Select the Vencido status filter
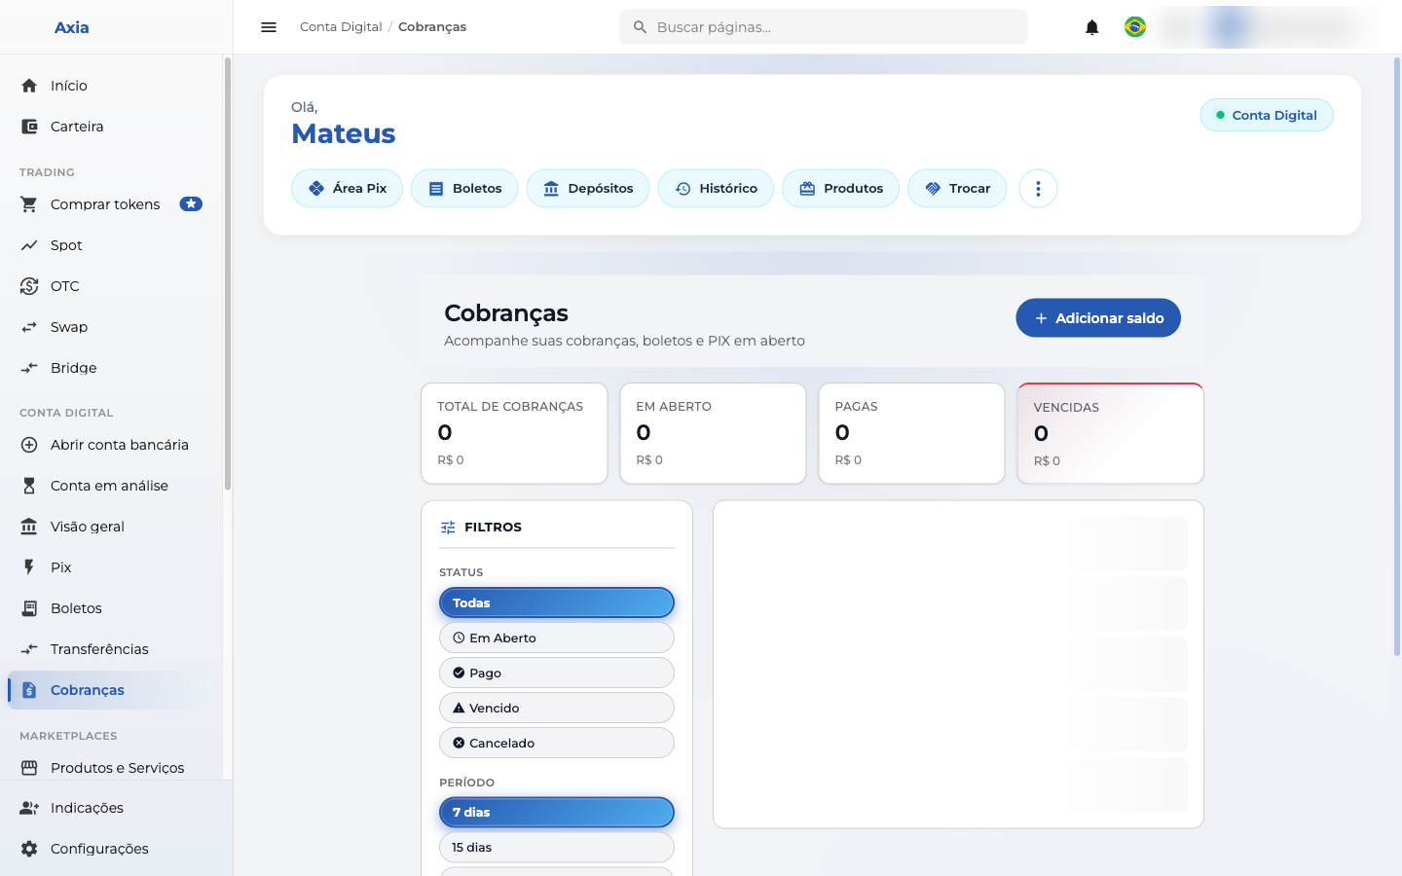The width and height of the screenshot is (1402, 876). tap(557, 708)
